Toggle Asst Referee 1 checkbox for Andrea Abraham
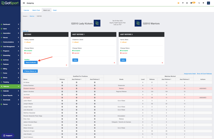The width and height of the screenshot is (214, 139). 77,85
